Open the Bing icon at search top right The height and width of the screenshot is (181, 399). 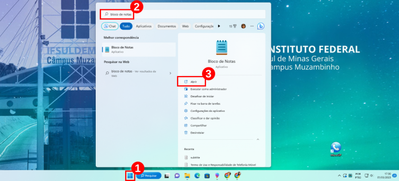point(260,26)
